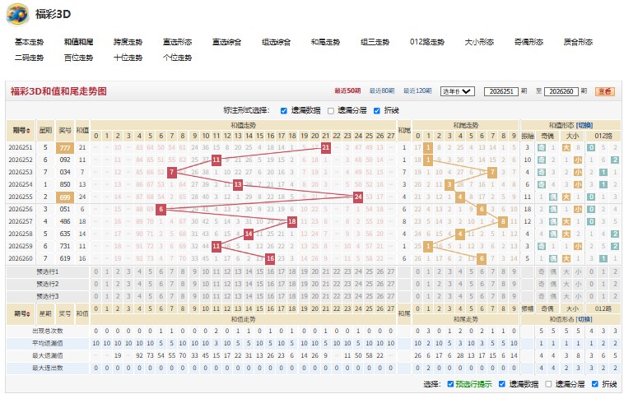624x394 pixels.
Task: Select number 16 in 预选行2
Action: click(x=271, y=285)
